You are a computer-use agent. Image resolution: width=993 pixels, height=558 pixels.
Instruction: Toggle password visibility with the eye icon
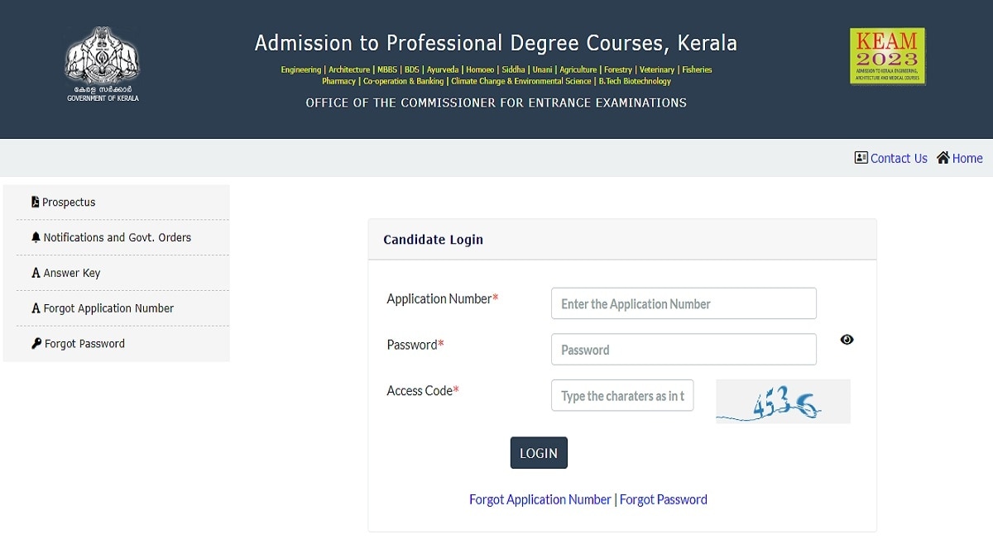click(x=847, y=339)
